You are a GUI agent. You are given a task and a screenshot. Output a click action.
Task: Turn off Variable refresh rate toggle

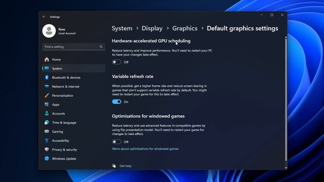pos(116,102)
